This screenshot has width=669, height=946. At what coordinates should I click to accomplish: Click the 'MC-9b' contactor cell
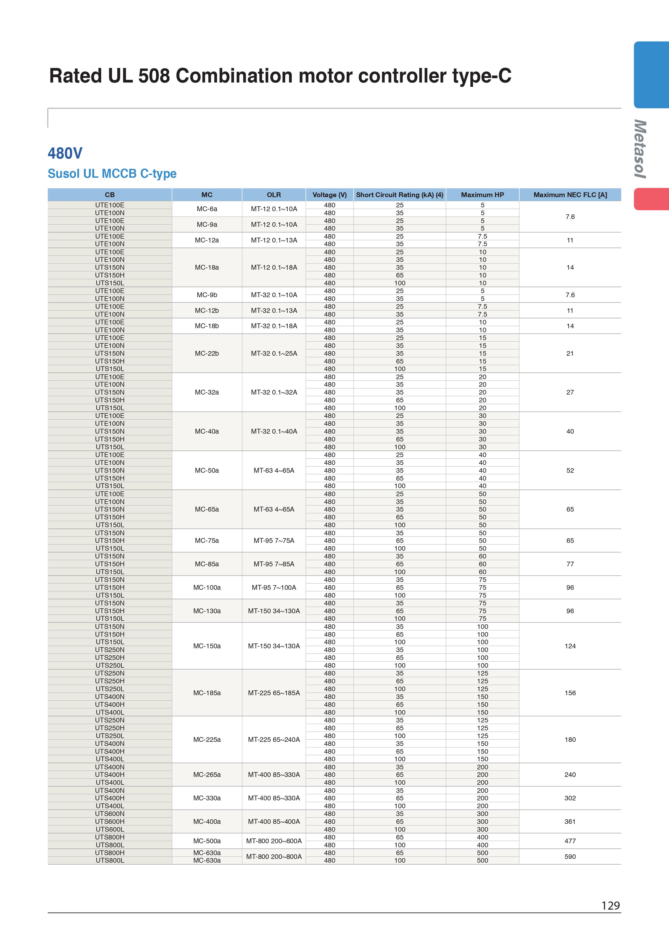[207, 295]
